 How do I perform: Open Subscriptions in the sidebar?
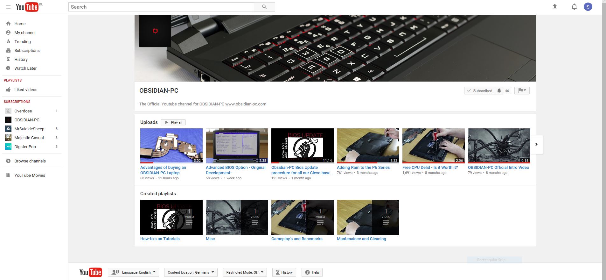(27, 50)
